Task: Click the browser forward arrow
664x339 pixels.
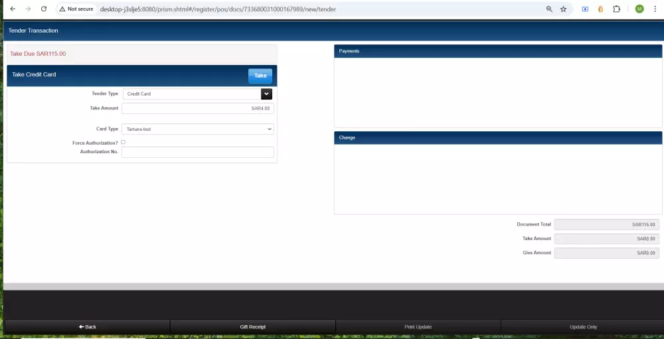Action: (28, 9)
